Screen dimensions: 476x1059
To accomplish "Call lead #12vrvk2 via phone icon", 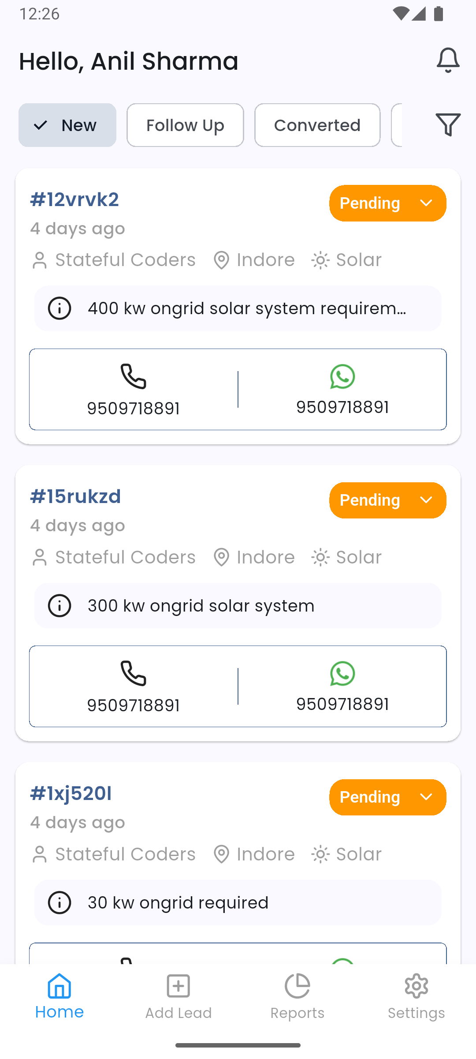I will coord(133,376).
